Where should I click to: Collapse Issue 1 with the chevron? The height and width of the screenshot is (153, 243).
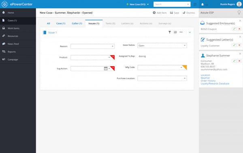click(x=190, y=32)
